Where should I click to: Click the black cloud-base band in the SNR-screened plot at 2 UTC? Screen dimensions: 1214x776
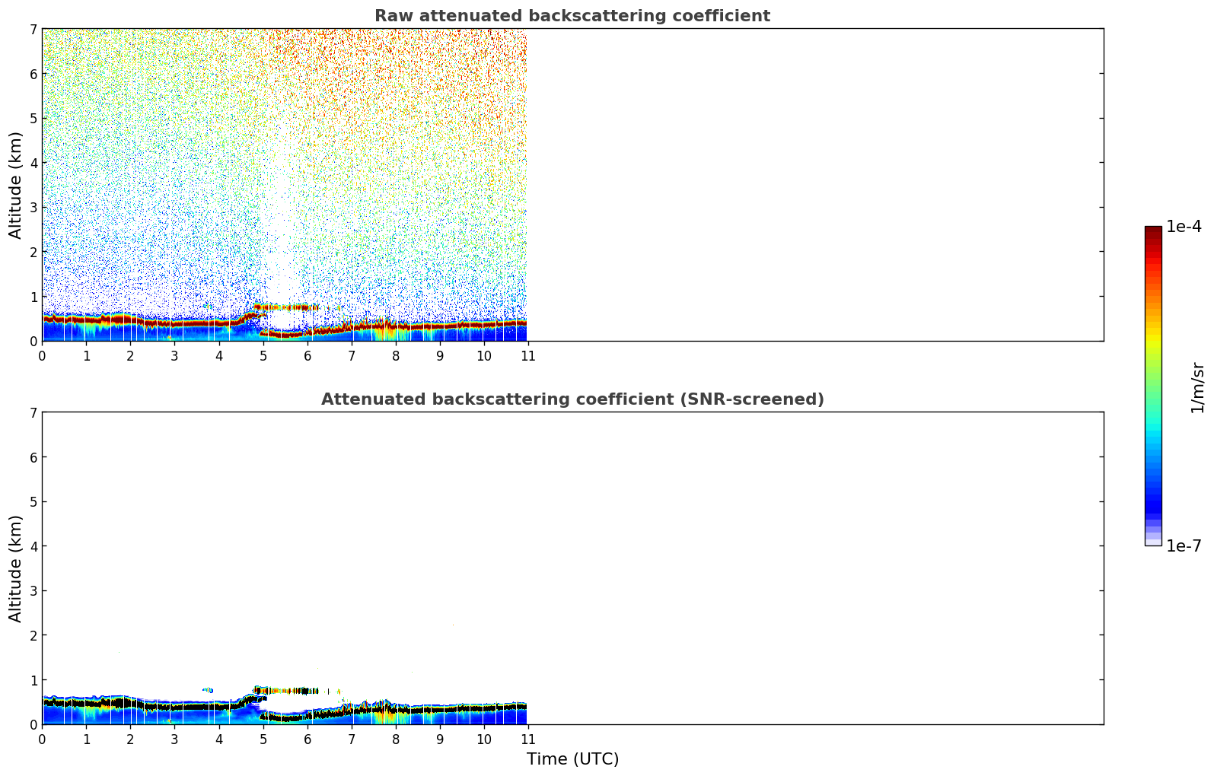(130, 704)
